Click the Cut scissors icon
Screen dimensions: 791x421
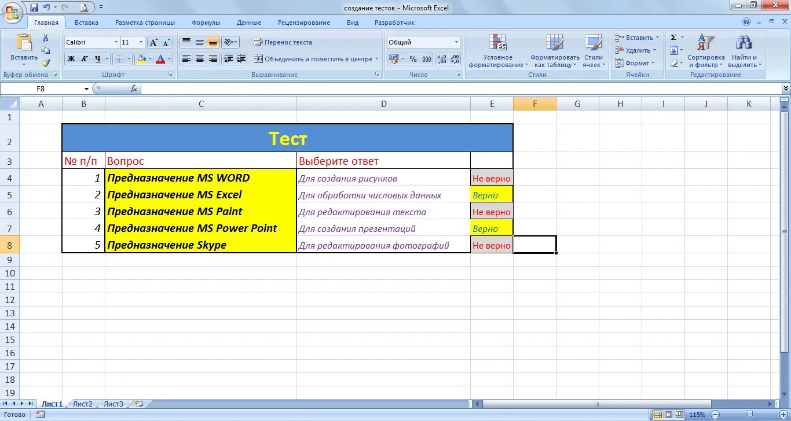tap(46, 38)
